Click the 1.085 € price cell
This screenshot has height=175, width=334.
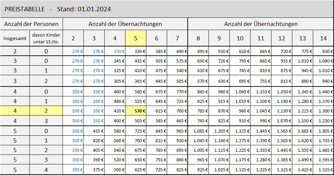198,131
